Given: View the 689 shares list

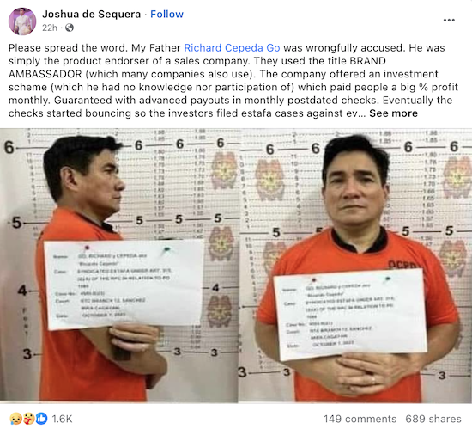Looking at the screenshot, I should 433,419.
